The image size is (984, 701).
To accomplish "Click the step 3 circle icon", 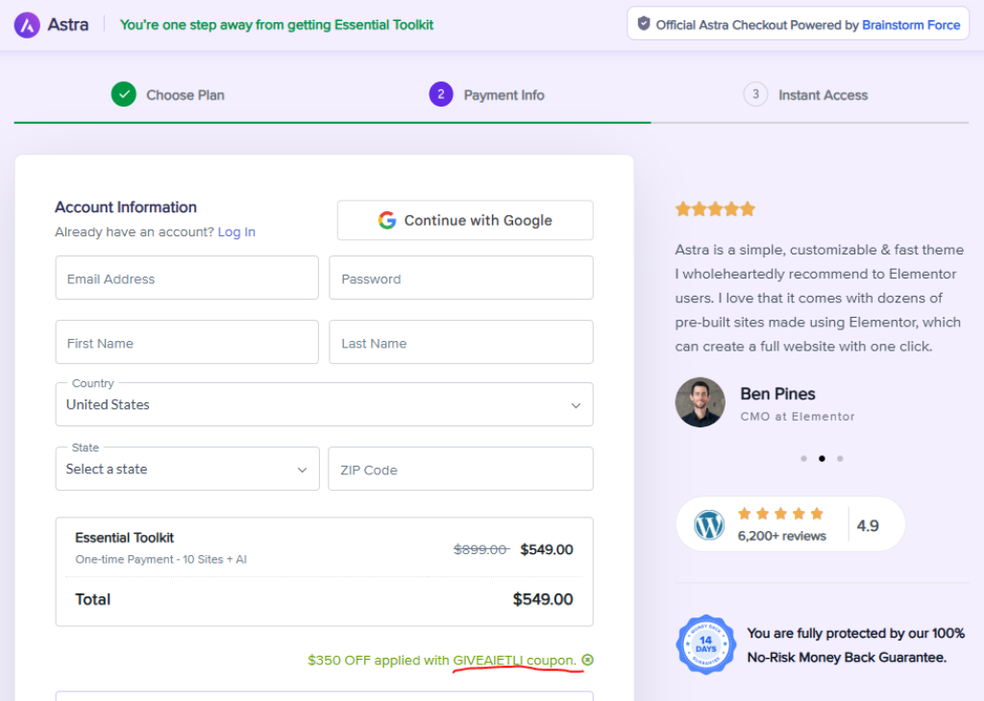I will (x=755, y=95).
